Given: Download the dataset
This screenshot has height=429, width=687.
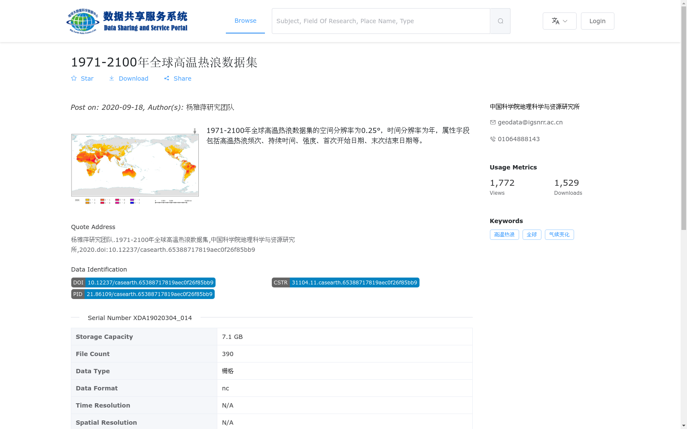Looking at the screenshot, I should tap(128, 79).
